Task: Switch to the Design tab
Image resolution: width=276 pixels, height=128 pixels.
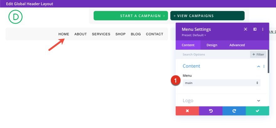Action: pyautogui.click(x=212, y=45)
